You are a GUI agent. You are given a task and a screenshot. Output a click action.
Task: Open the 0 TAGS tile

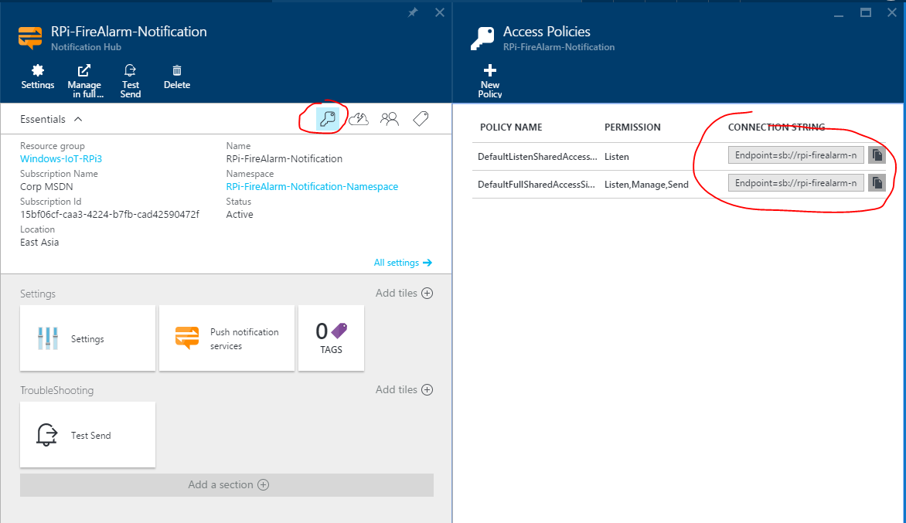tap(331, 338)
